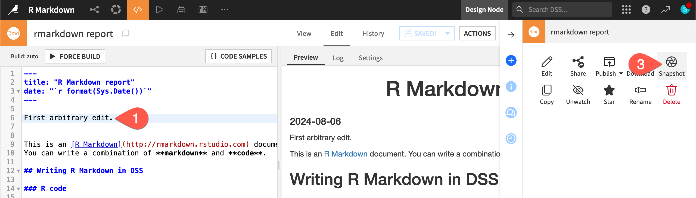The height and width of the screenshot is (198, 696).
Task: Collapse right panel with arrow icon
Action: tap(511, 35)
